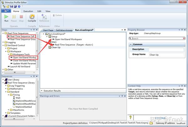Expand the Logging folder in Steps
Image resolution: width=188 pixels, height=127 pixels.
click(x=3, y=42)
